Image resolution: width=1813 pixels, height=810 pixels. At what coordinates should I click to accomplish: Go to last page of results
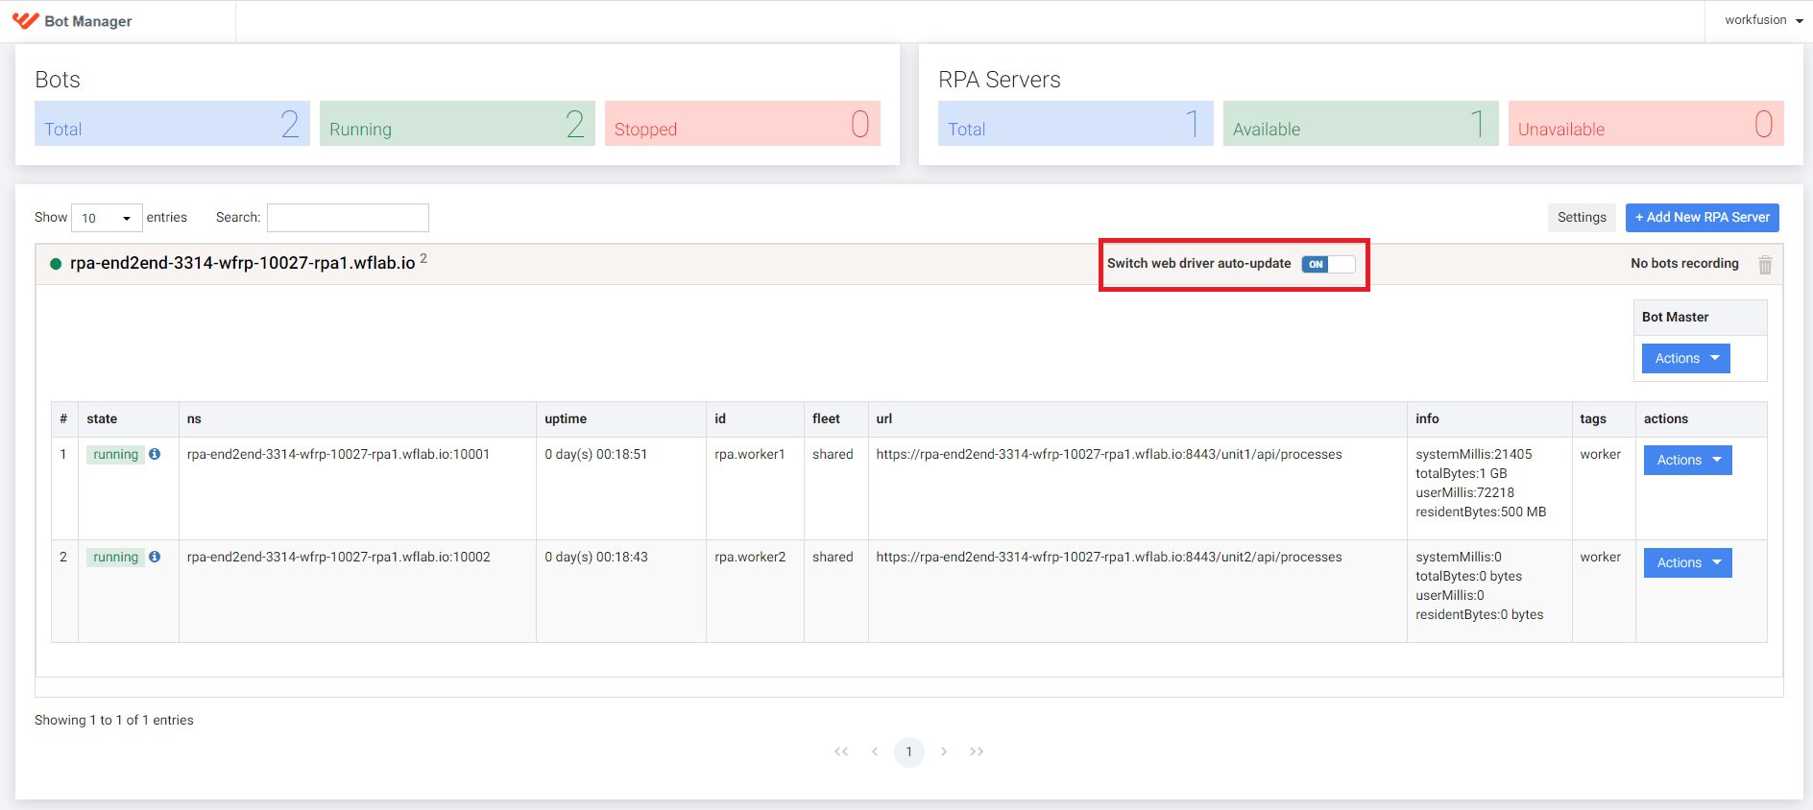coord(977,751)
